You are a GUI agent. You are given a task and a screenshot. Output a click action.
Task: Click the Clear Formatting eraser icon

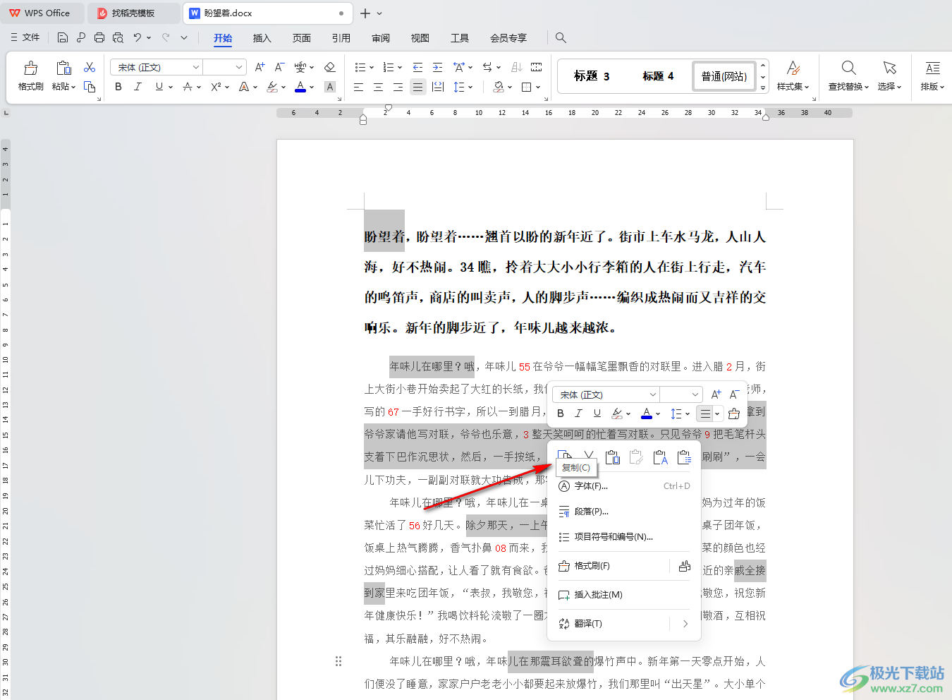(329, 68)
